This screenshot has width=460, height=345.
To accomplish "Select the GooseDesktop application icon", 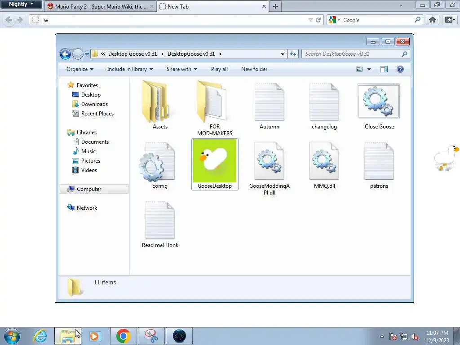I will point(215,161).
